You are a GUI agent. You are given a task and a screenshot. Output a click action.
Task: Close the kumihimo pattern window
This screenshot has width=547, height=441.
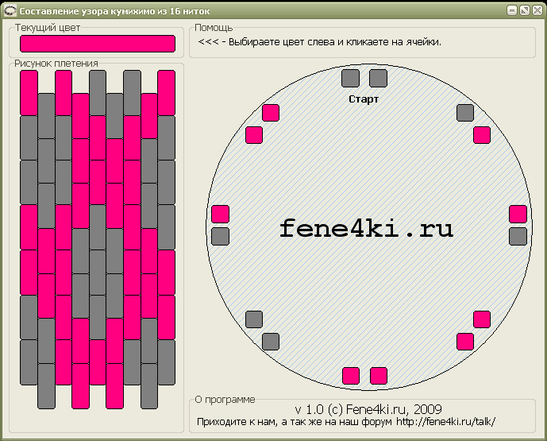point(537,10)
